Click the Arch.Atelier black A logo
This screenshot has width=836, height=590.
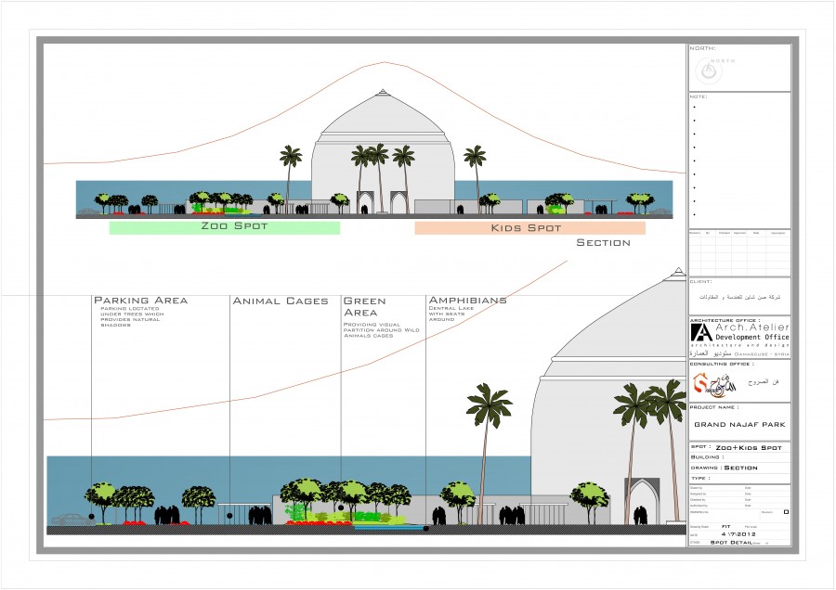click(700, 333)
